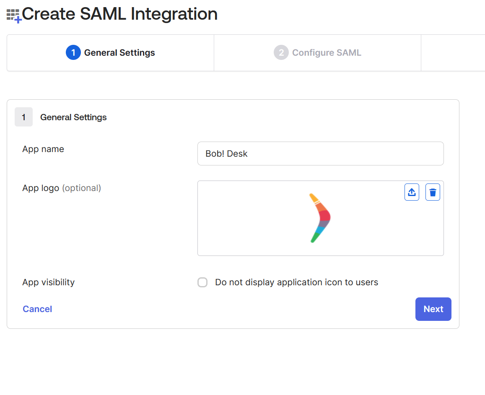Click the add-application grid icon beside the title
The height and width of the screenshot is (395, 485).
coord(14,15)
